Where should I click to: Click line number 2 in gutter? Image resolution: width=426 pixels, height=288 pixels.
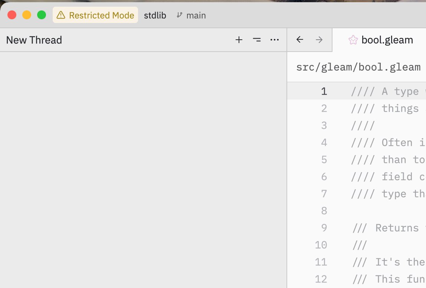[324, 108]
